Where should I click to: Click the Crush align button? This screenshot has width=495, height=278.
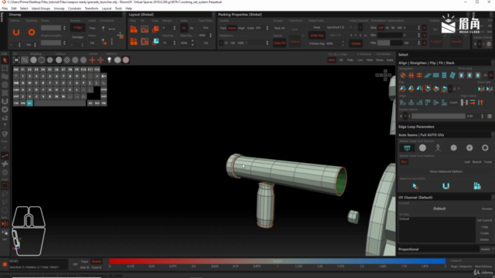tap(453, 103)
